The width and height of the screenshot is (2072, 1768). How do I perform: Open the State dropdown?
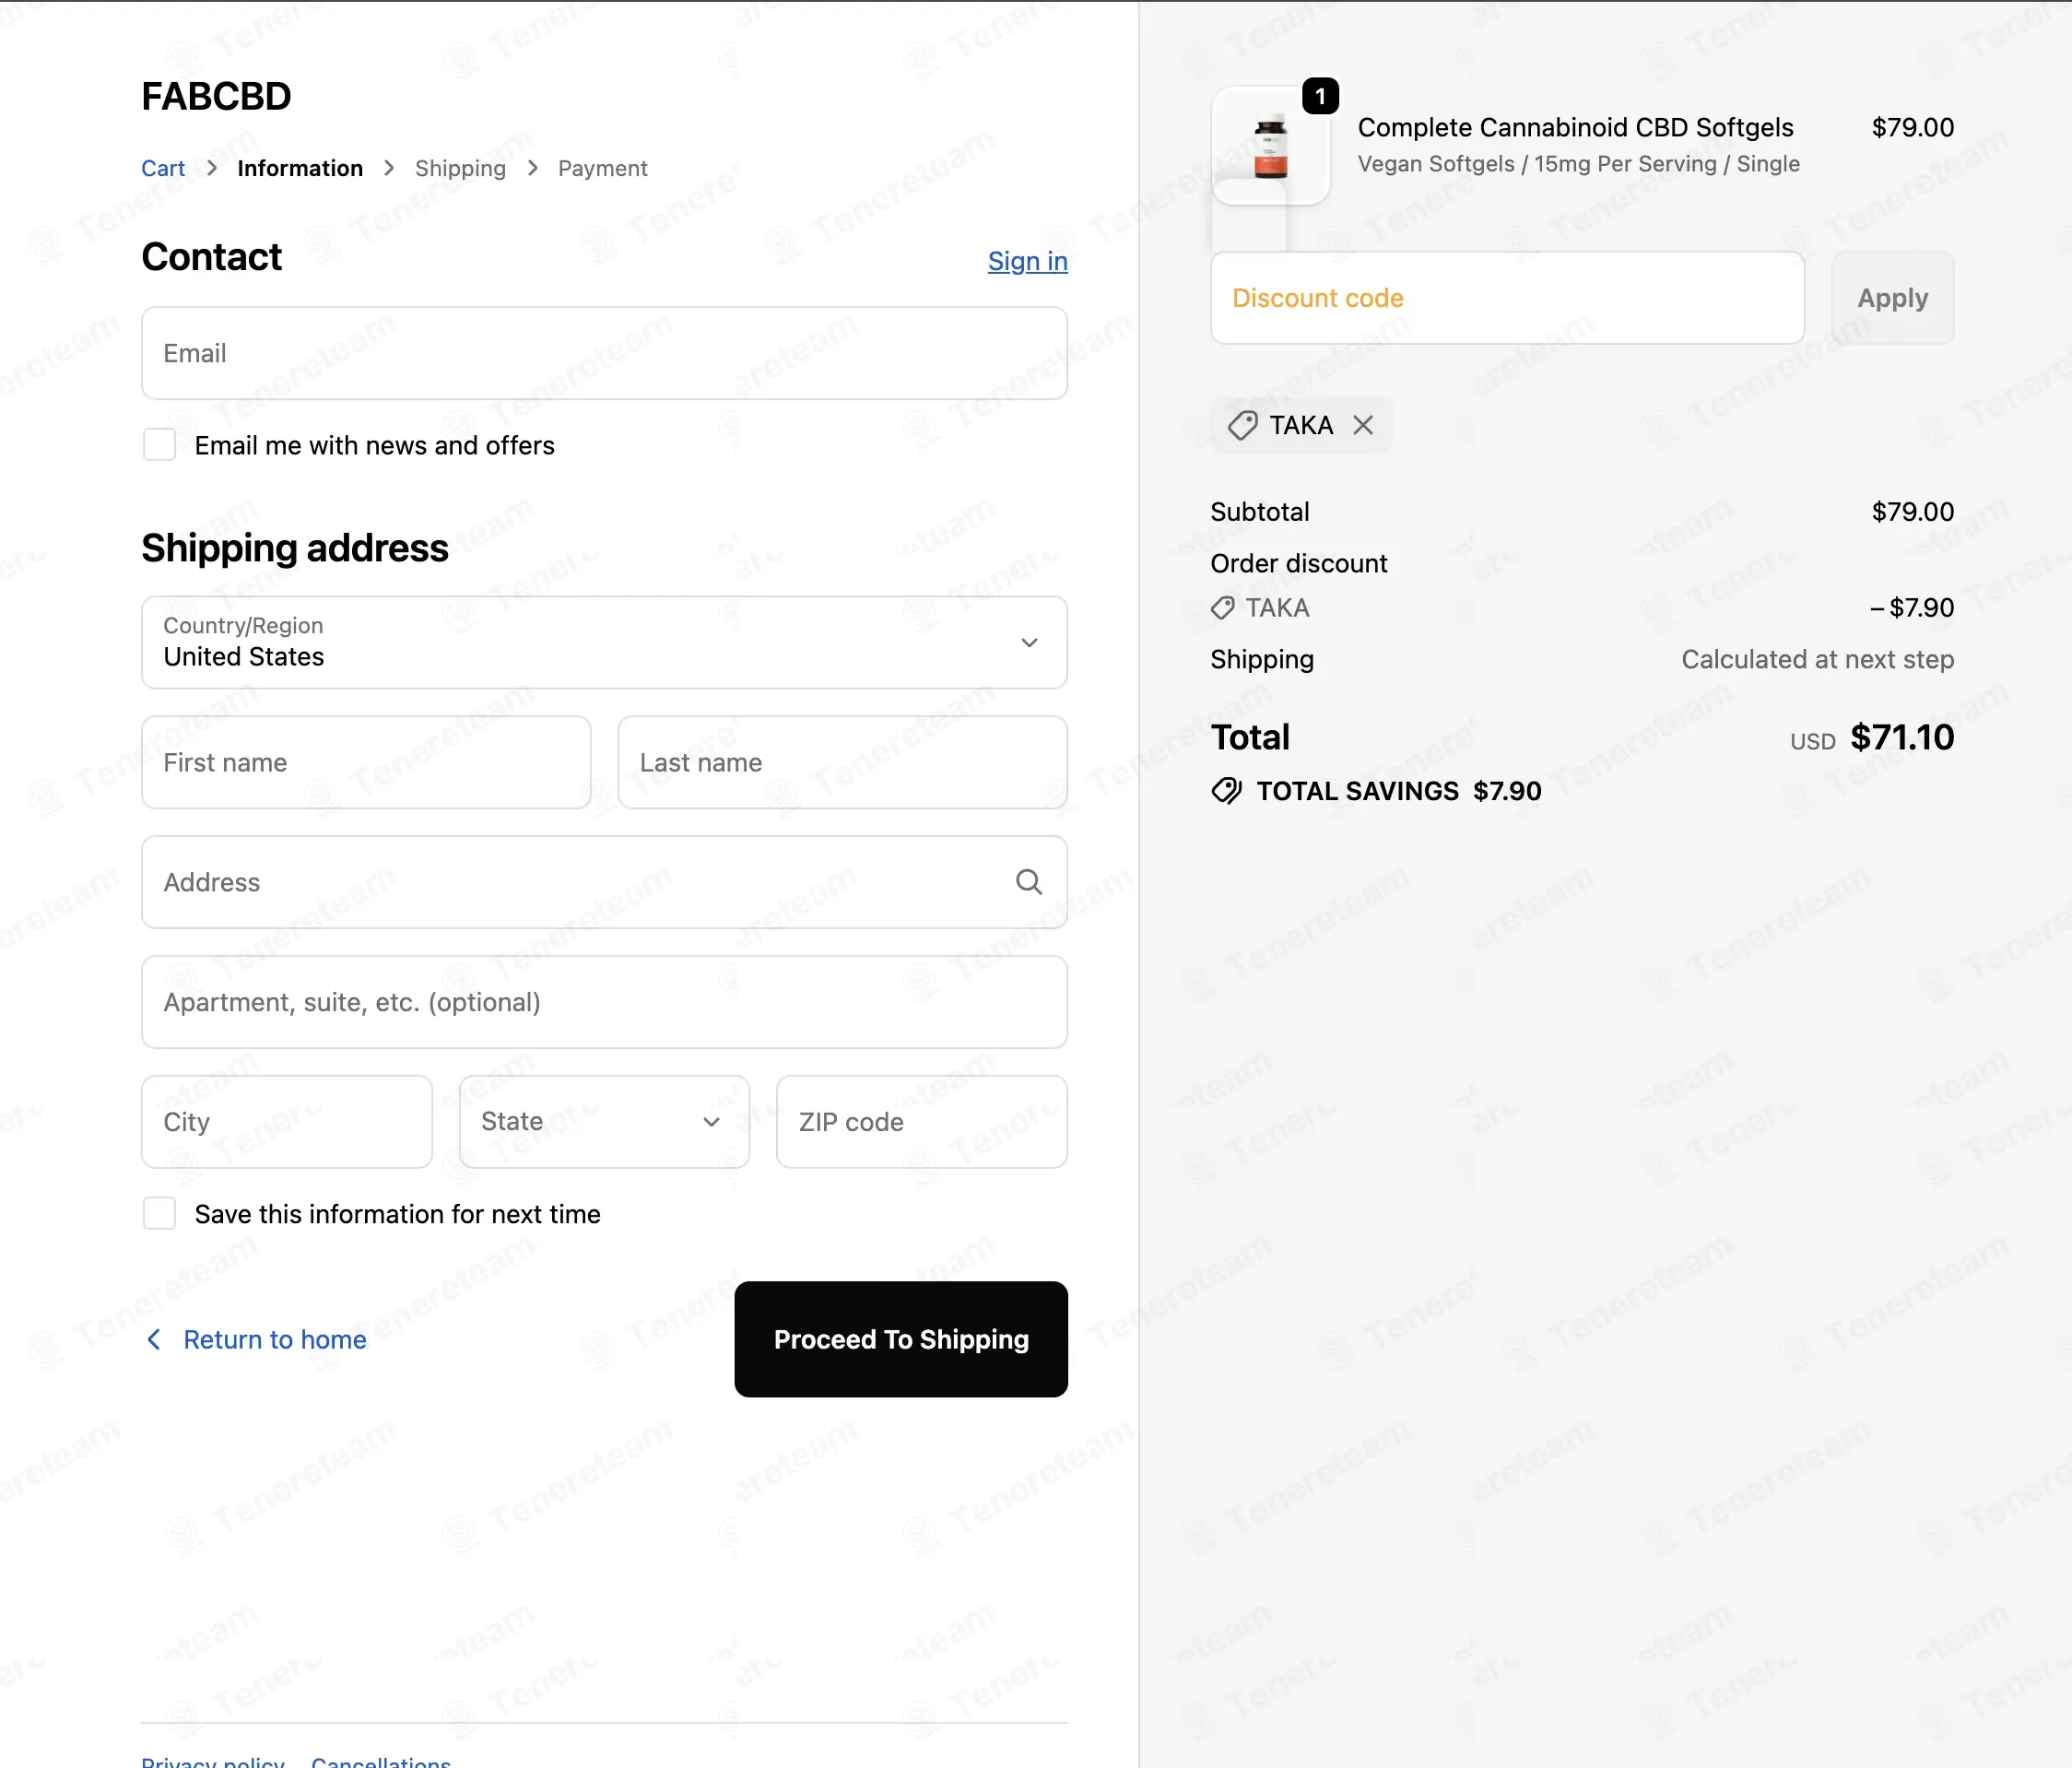click(x=604, y=1122)
